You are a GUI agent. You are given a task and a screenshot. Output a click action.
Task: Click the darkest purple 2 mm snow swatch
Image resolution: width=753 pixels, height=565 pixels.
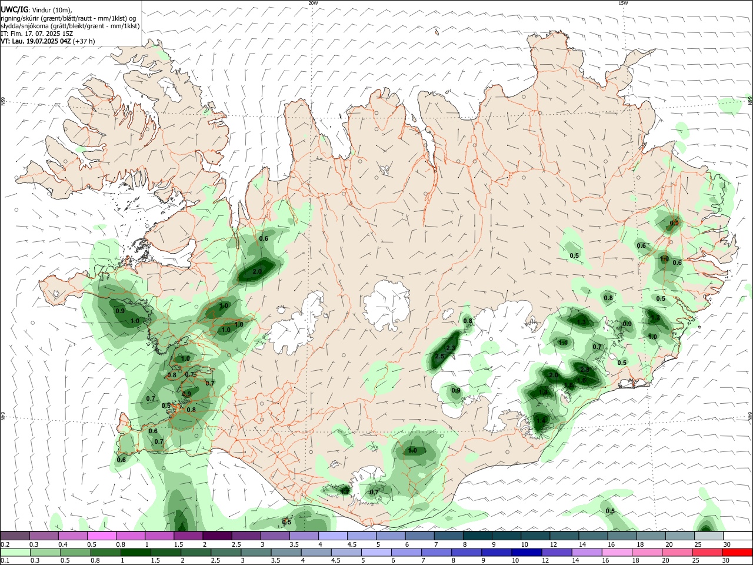click(217, 536)
